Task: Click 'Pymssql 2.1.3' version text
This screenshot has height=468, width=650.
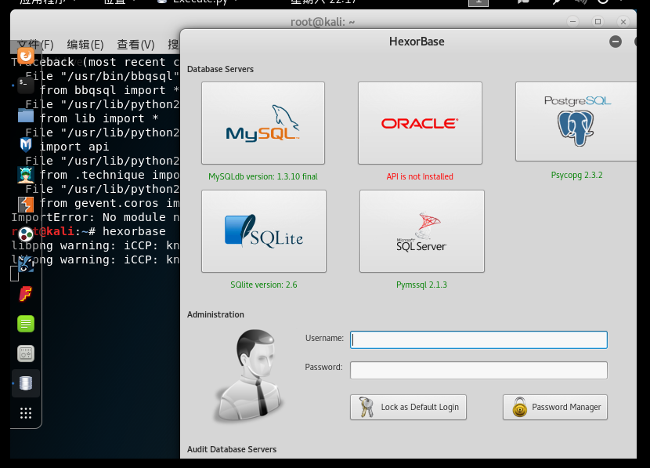Action: click(421, 285)
